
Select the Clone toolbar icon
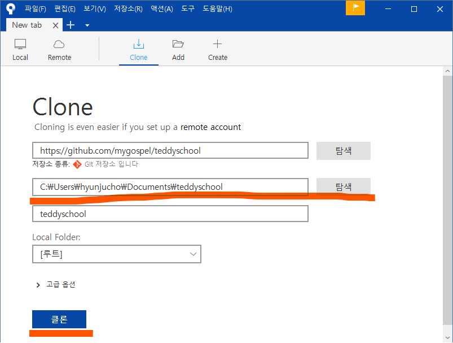tap(139, 50)
